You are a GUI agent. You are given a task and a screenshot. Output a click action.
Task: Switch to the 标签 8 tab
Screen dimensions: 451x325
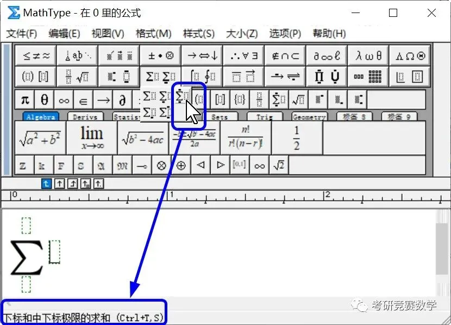coord(354,116)
